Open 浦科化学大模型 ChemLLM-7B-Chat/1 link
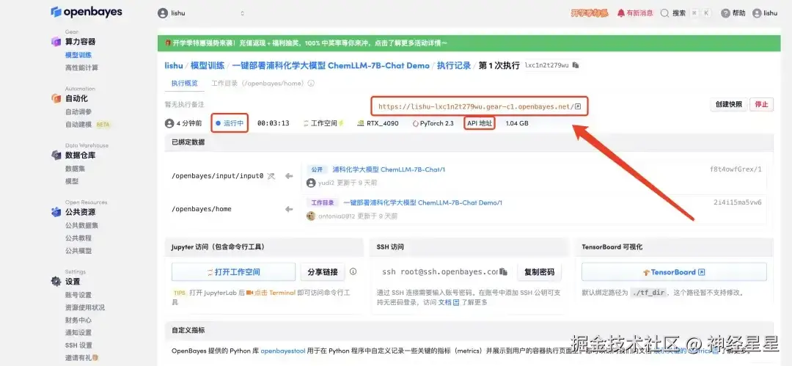792x366 pixels. (389, 169)
